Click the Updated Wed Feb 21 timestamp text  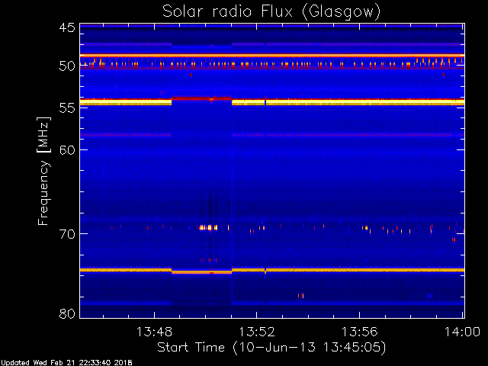(66, 363)
